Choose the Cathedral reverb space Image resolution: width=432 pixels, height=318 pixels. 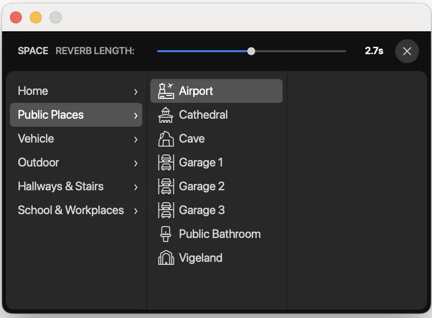(203, 115)
